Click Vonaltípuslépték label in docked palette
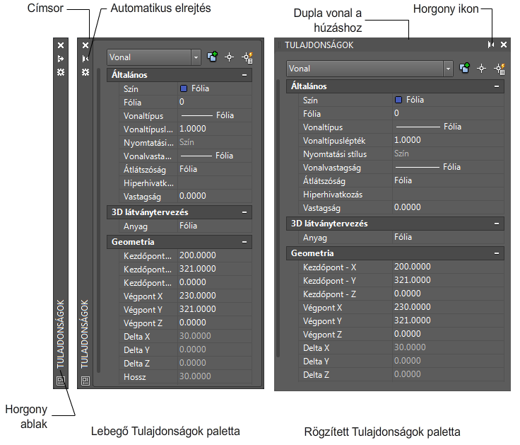The width and height of the screenshot is (520, 445). 334,141
